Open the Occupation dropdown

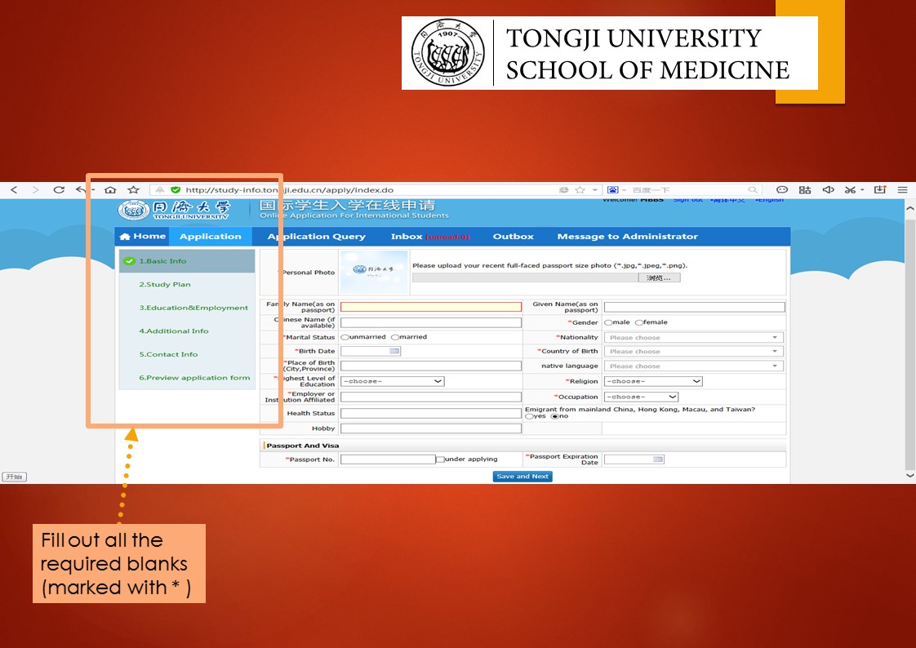point(642,397)
